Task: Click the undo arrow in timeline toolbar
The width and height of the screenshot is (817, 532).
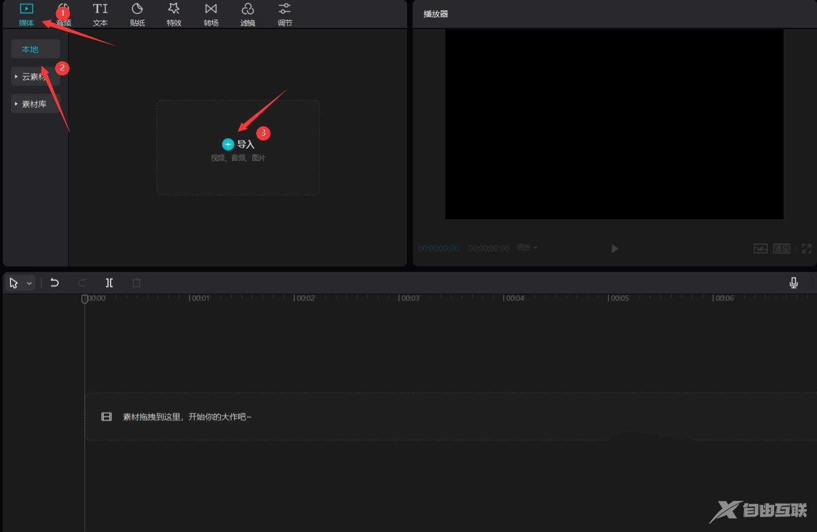Action: 55,283
